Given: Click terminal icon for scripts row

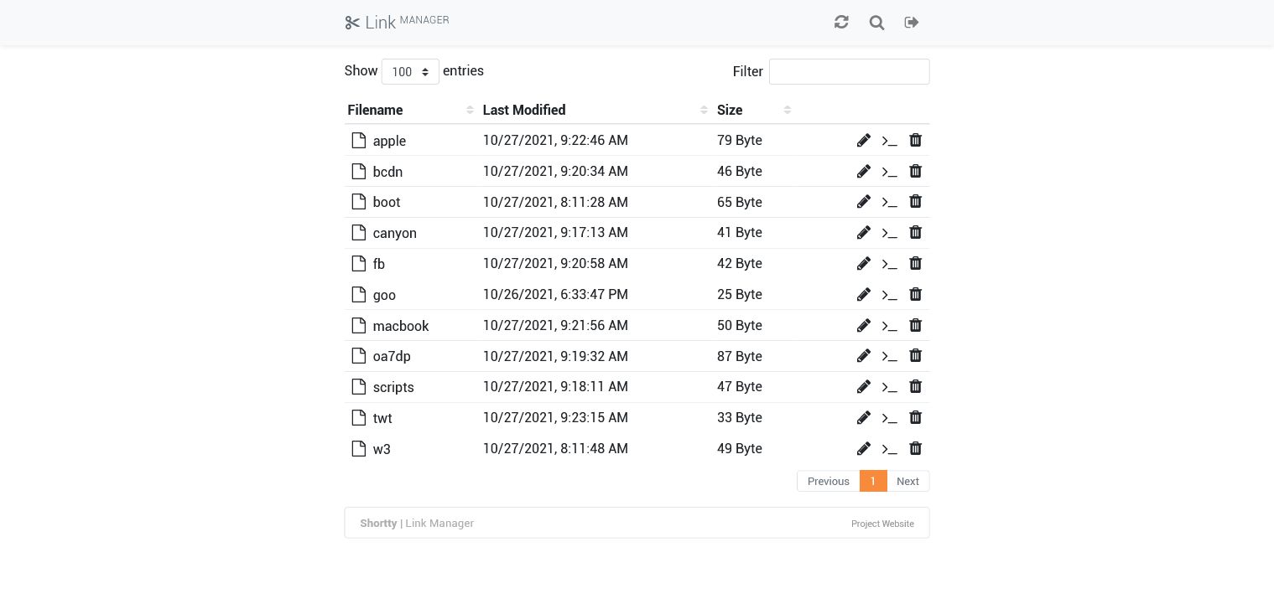Looking at the screenshot, I should [889, 387].
